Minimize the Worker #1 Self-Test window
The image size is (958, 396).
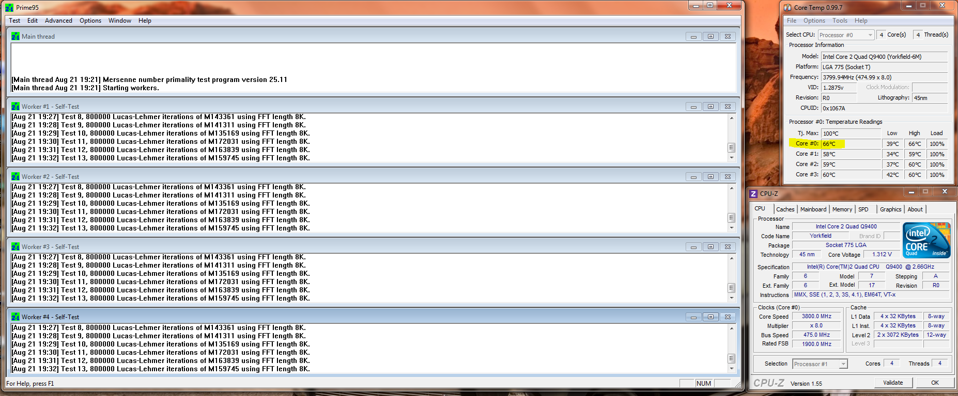click(693, 106)
